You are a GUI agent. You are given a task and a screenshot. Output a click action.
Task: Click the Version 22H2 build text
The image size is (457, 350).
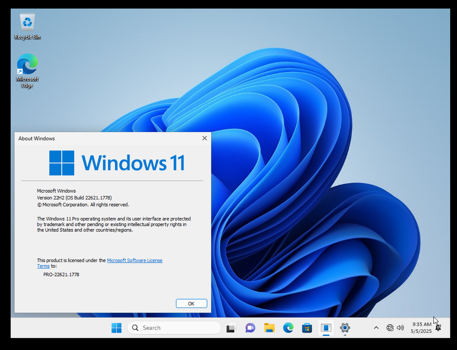click(74, 198)
